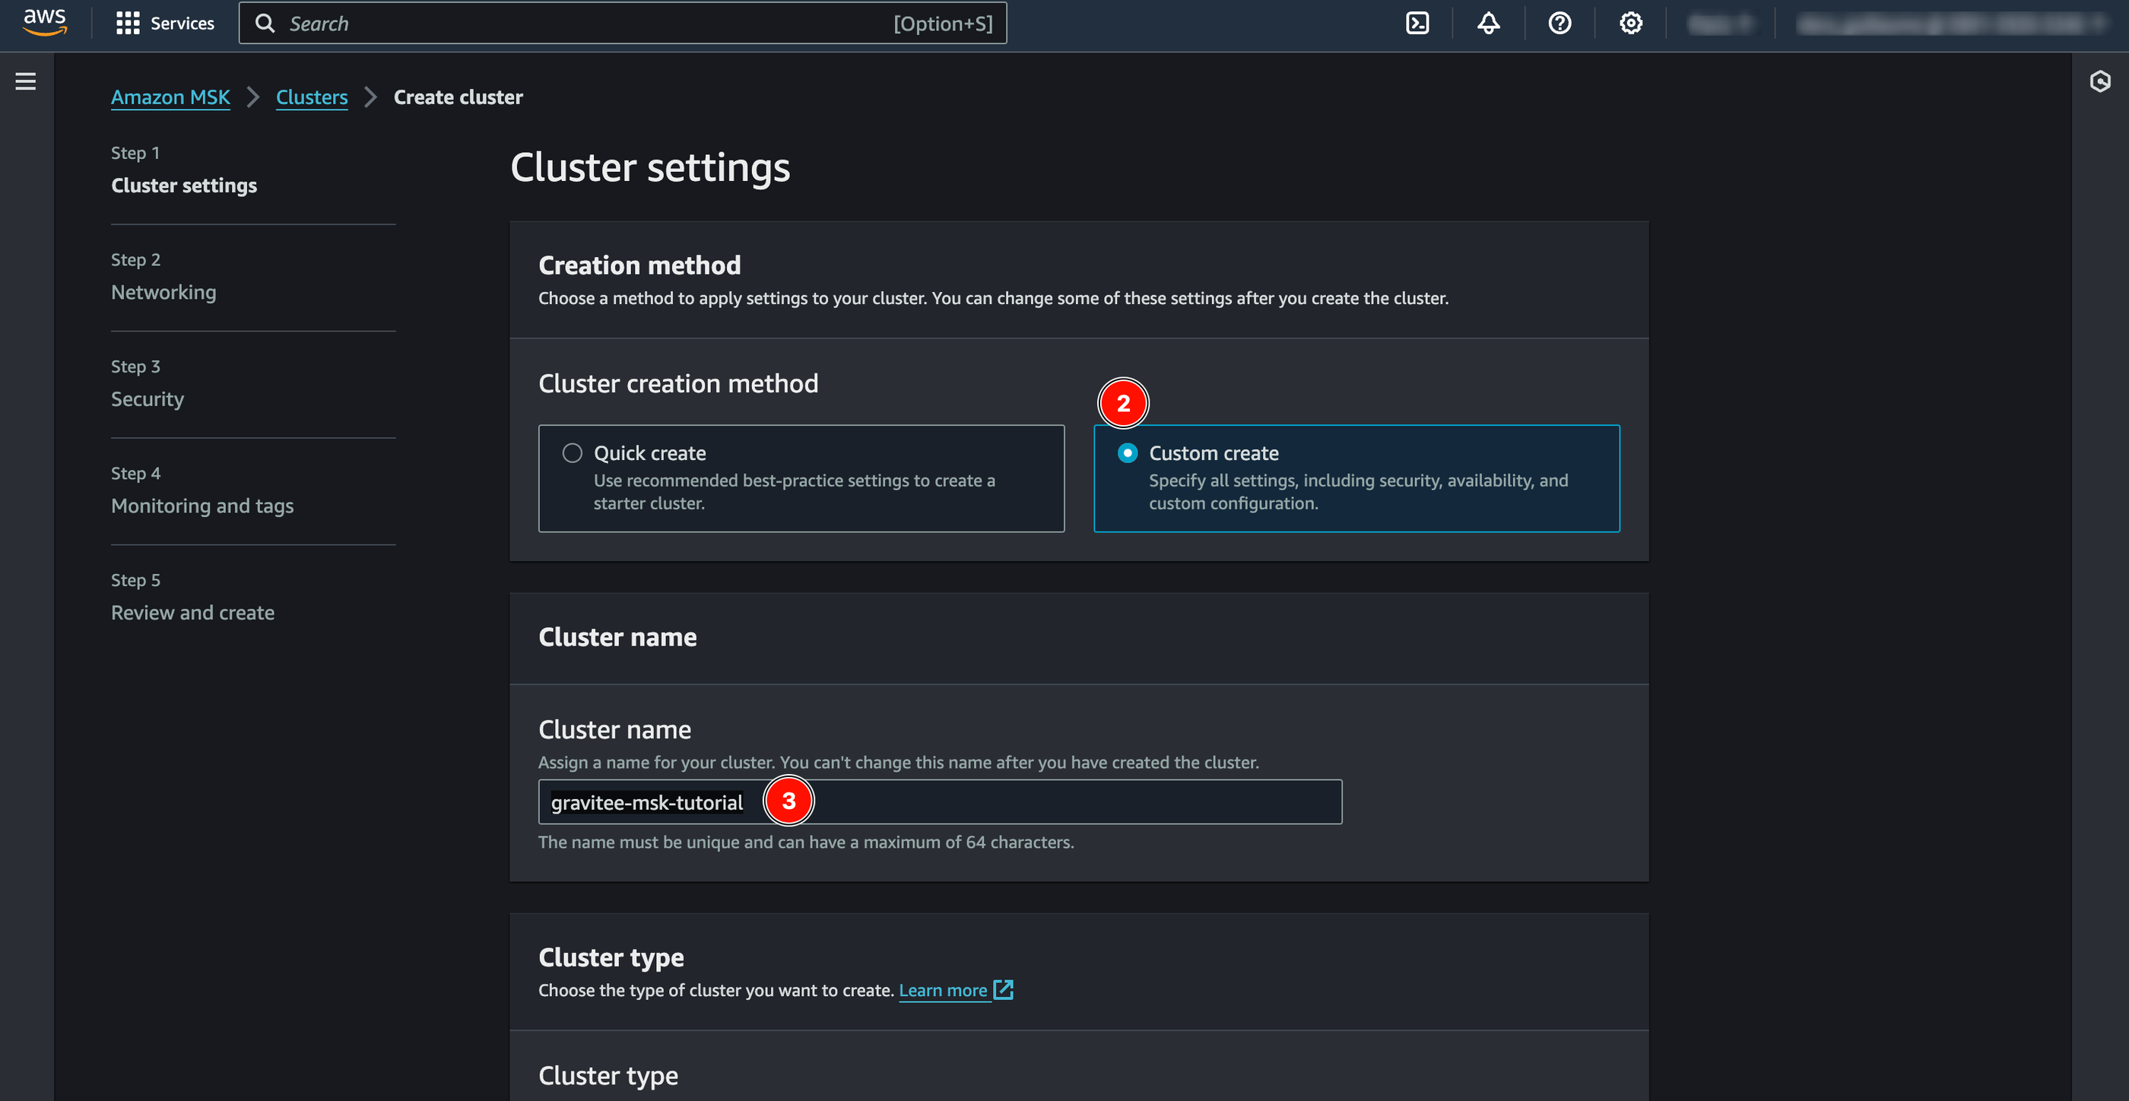This screenshot has height=1101, width=2129.
Task: Click the AWS logo home icon
Action: [45, 22]
